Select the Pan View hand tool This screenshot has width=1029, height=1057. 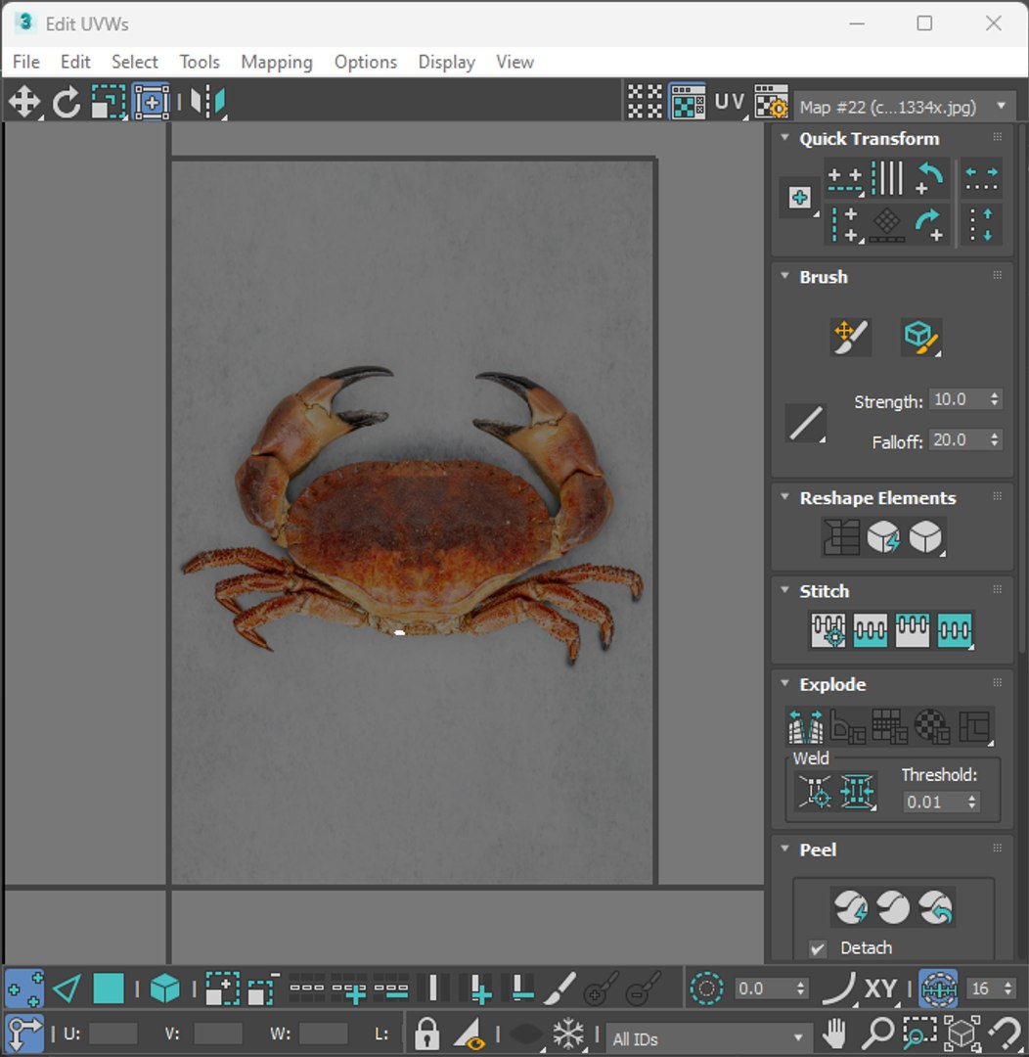coord(834,1034)
